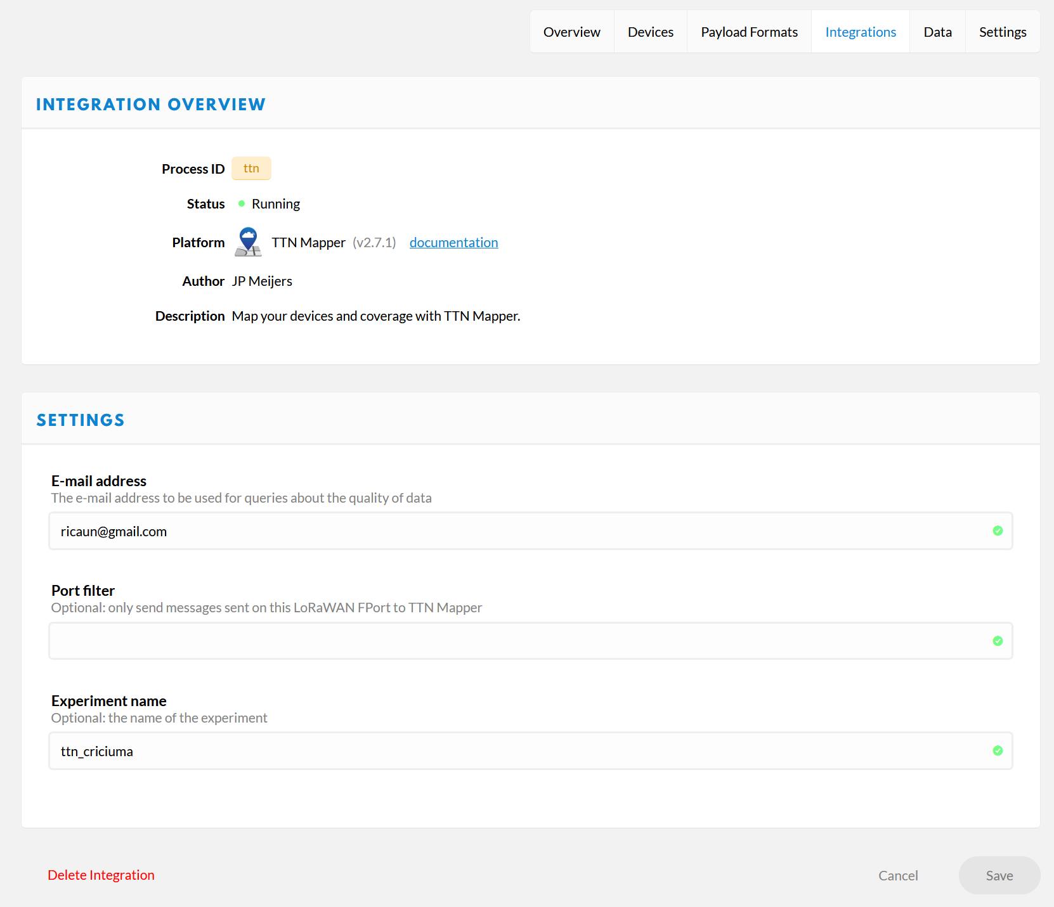The height and width of the screenshot is (907, 1054).
Task: Select the Integrations tab
Action: 861,32
